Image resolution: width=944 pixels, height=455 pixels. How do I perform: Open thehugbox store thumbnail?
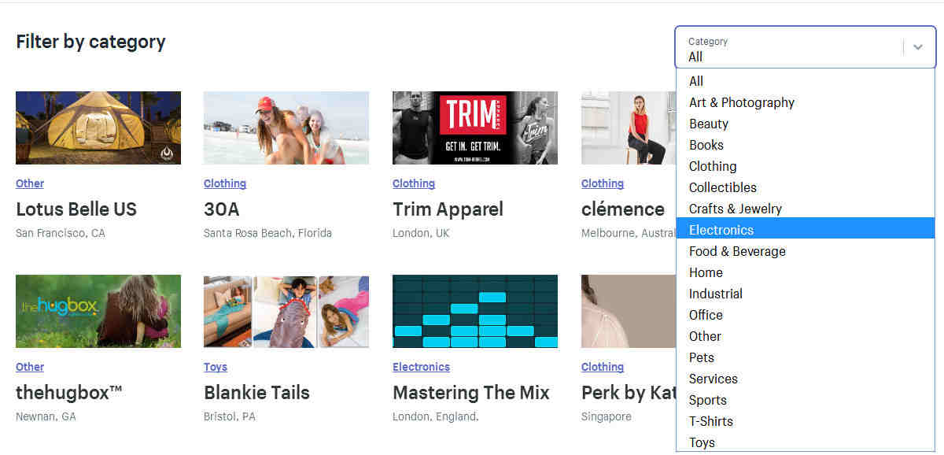98,311
